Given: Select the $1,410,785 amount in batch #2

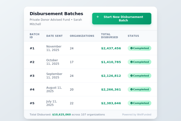Looking at the screenshot, I should click(111, 62).
